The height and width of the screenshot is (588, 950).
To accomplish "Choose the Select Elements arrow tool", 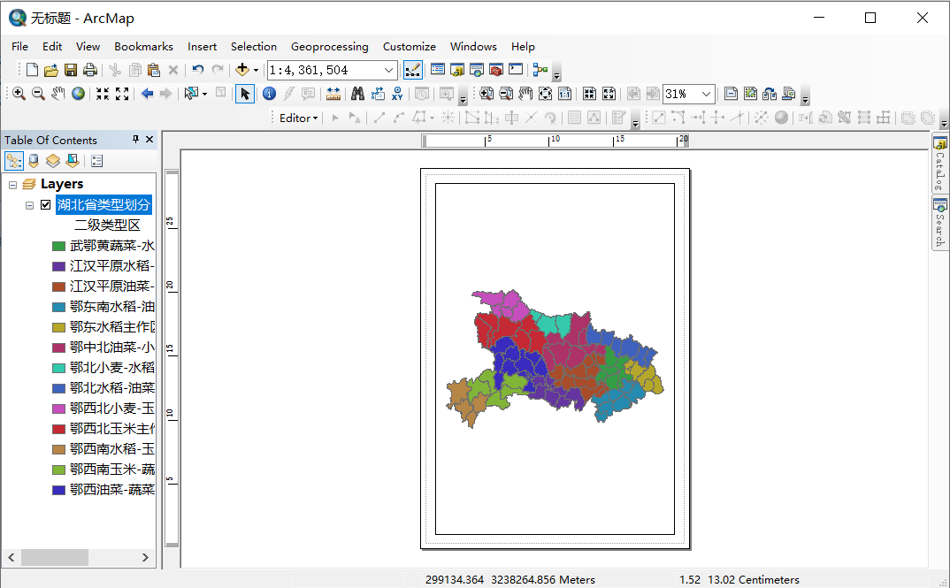I will coord(245,94).
